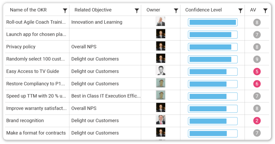Open the AV column filter

pos(265,11)
